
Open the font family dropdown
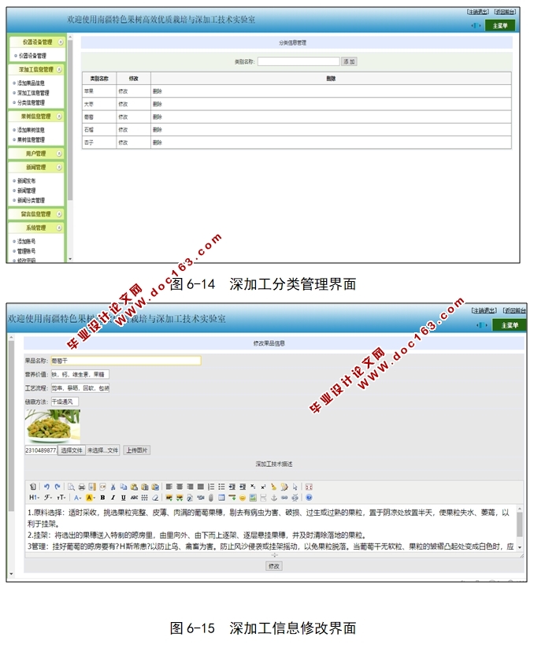[48, 498]
